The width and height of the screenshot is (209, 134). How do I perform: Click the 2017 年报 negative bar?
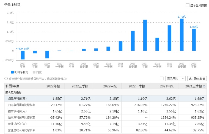(23, 55)
